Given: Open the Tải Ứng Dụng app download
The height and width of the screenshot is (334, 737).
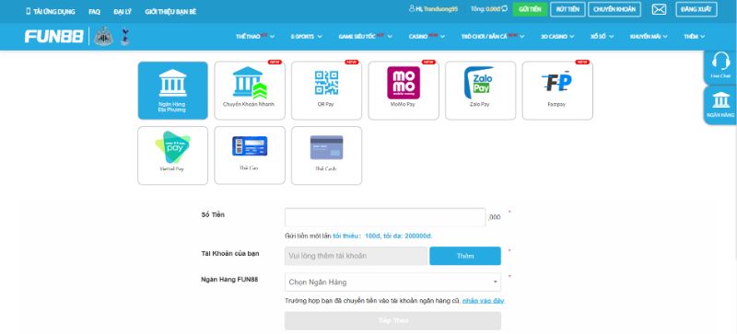Looking at the screenshot, I should (x=51, y=11).
